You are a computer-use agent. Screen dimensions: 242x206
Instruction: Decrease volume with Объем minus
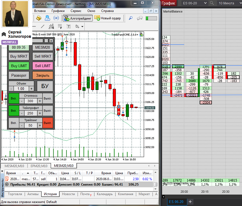tap(11, 89)
